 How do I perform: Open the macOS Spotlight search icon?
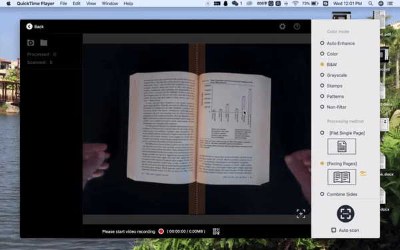pyautogui.click(x=371, y=3)
